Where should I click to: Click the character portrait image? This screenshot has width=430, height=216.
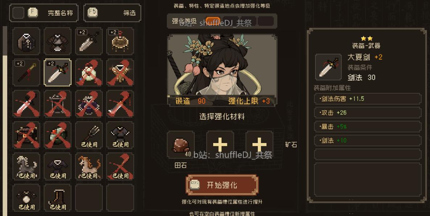pos(222,70)
